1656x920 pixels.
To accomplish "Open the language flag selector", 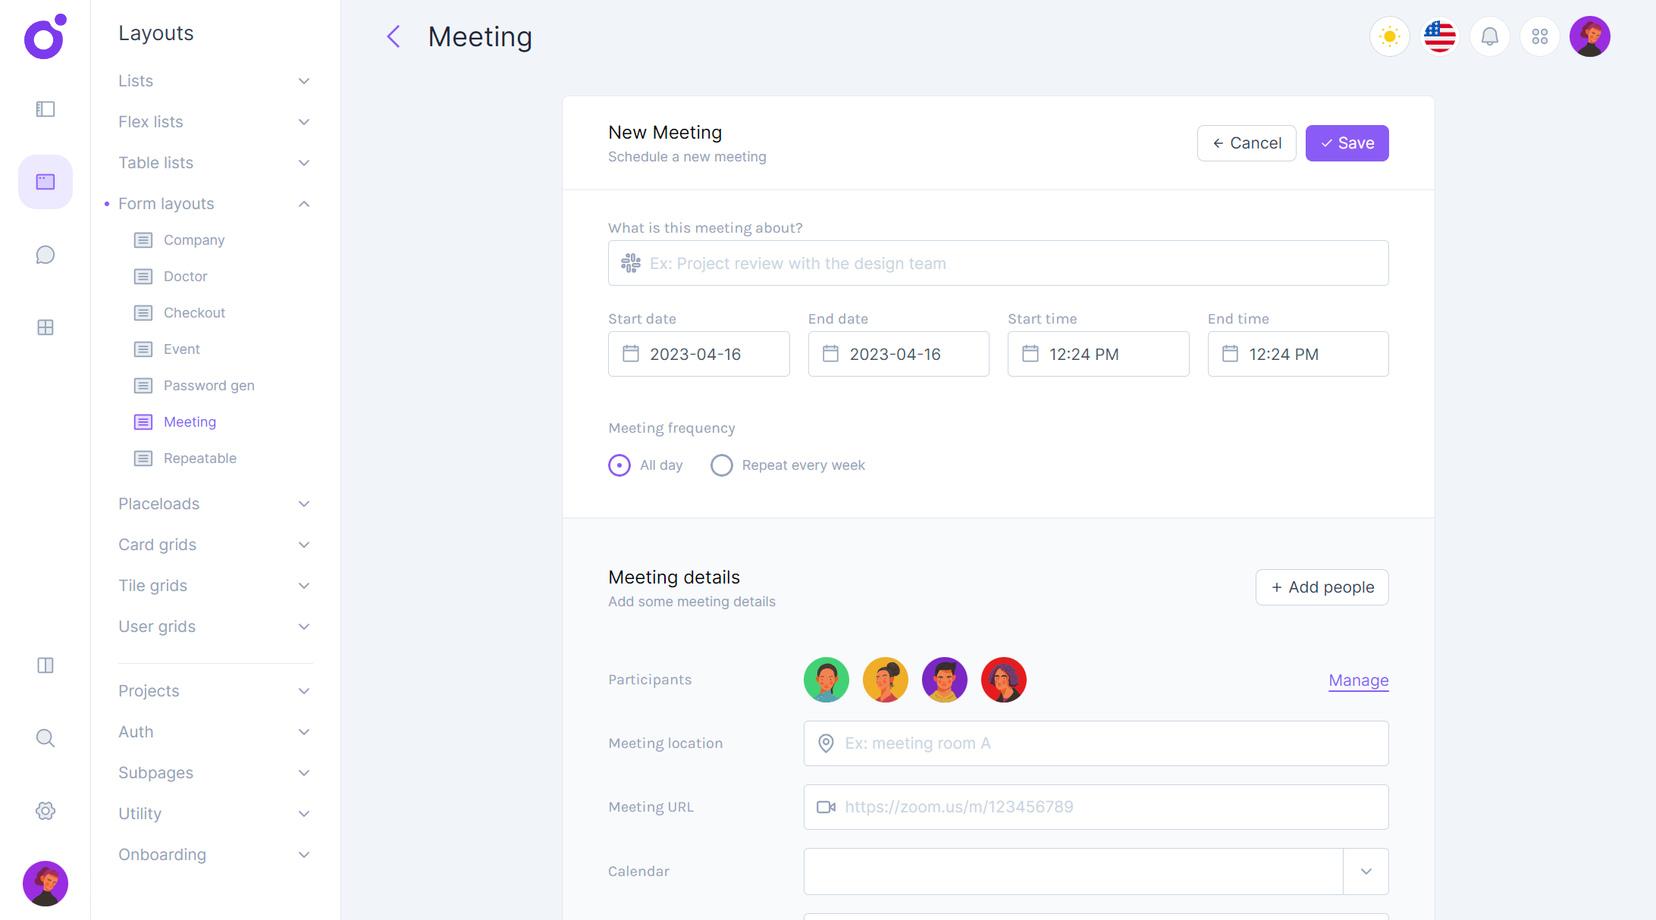I will 1439,36.
